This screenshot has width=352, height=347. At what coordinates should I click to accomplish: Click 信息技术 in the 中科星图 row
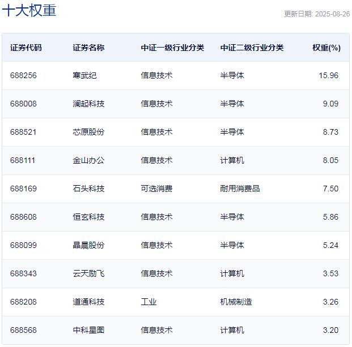156,330
